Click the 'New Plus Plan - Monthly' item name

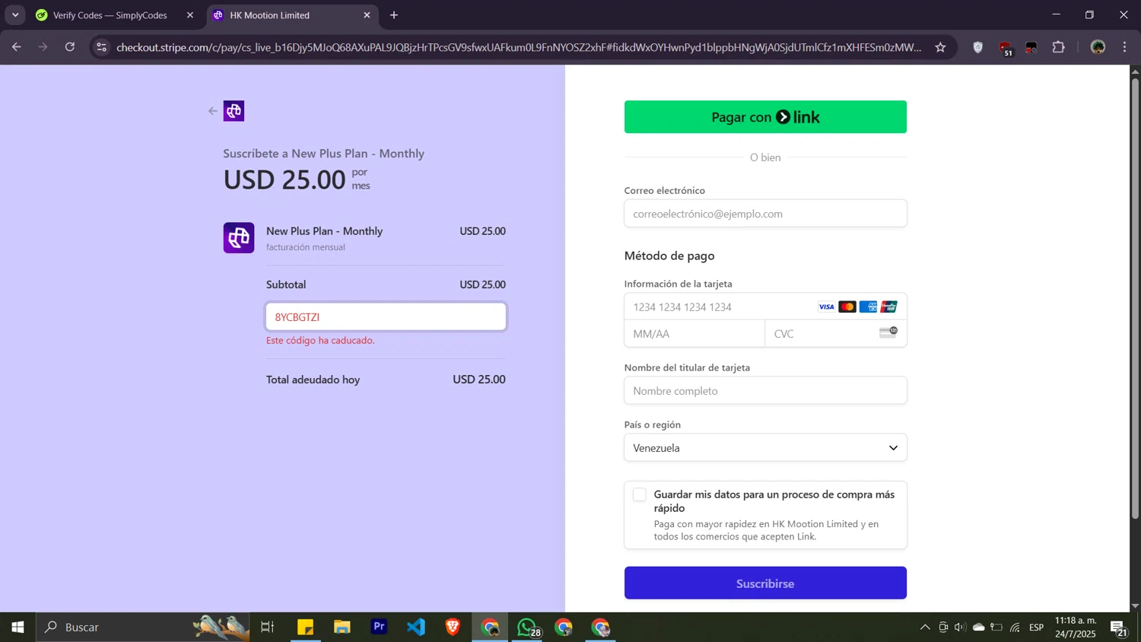click(325, 231)
